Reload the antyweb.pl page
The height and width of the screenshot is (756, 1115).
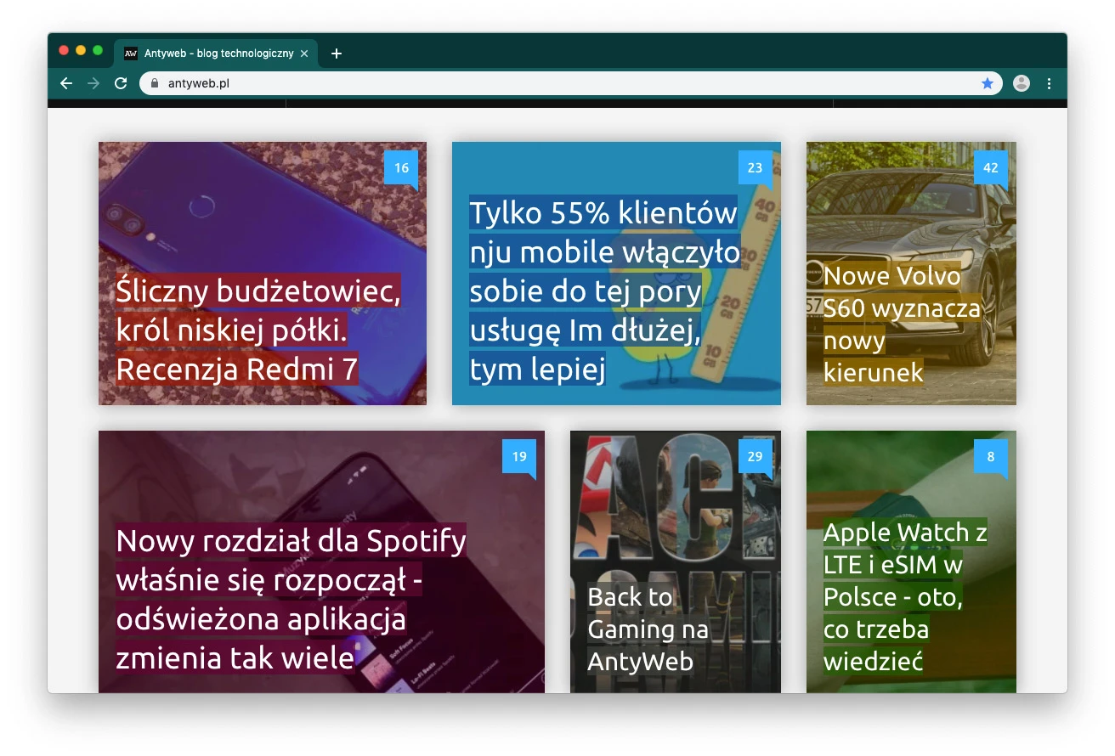[121, 83]
